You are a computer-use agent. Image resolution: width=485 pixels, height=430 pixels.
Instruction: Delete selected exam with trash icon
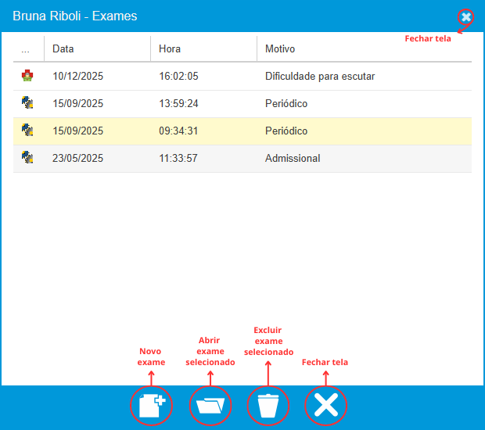click(x=268, y=405)
